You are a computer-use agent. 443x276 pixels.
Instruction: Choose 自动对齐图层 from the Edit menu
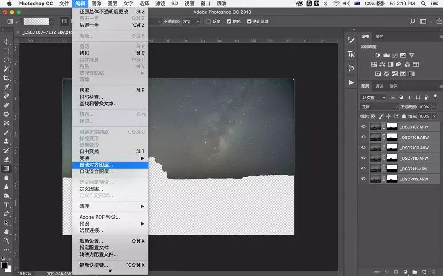95,164
